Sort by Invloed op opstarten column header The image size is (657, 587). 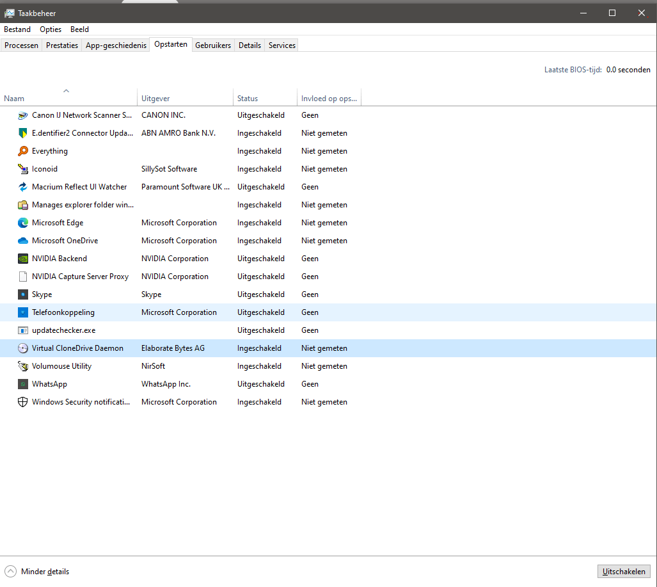[x=329, y=97]
